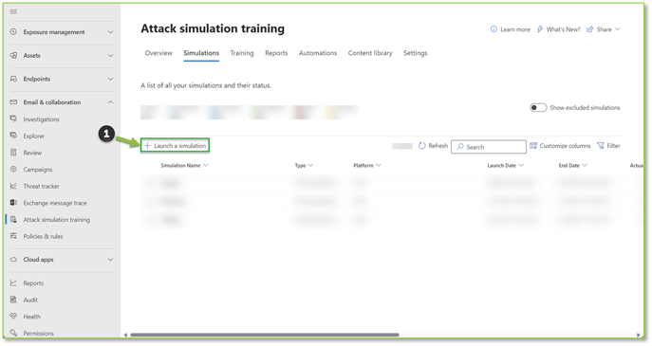This screenshot has height=346, width=652.
Task: Open the Filter funnel icon
Action: point(601,146)
